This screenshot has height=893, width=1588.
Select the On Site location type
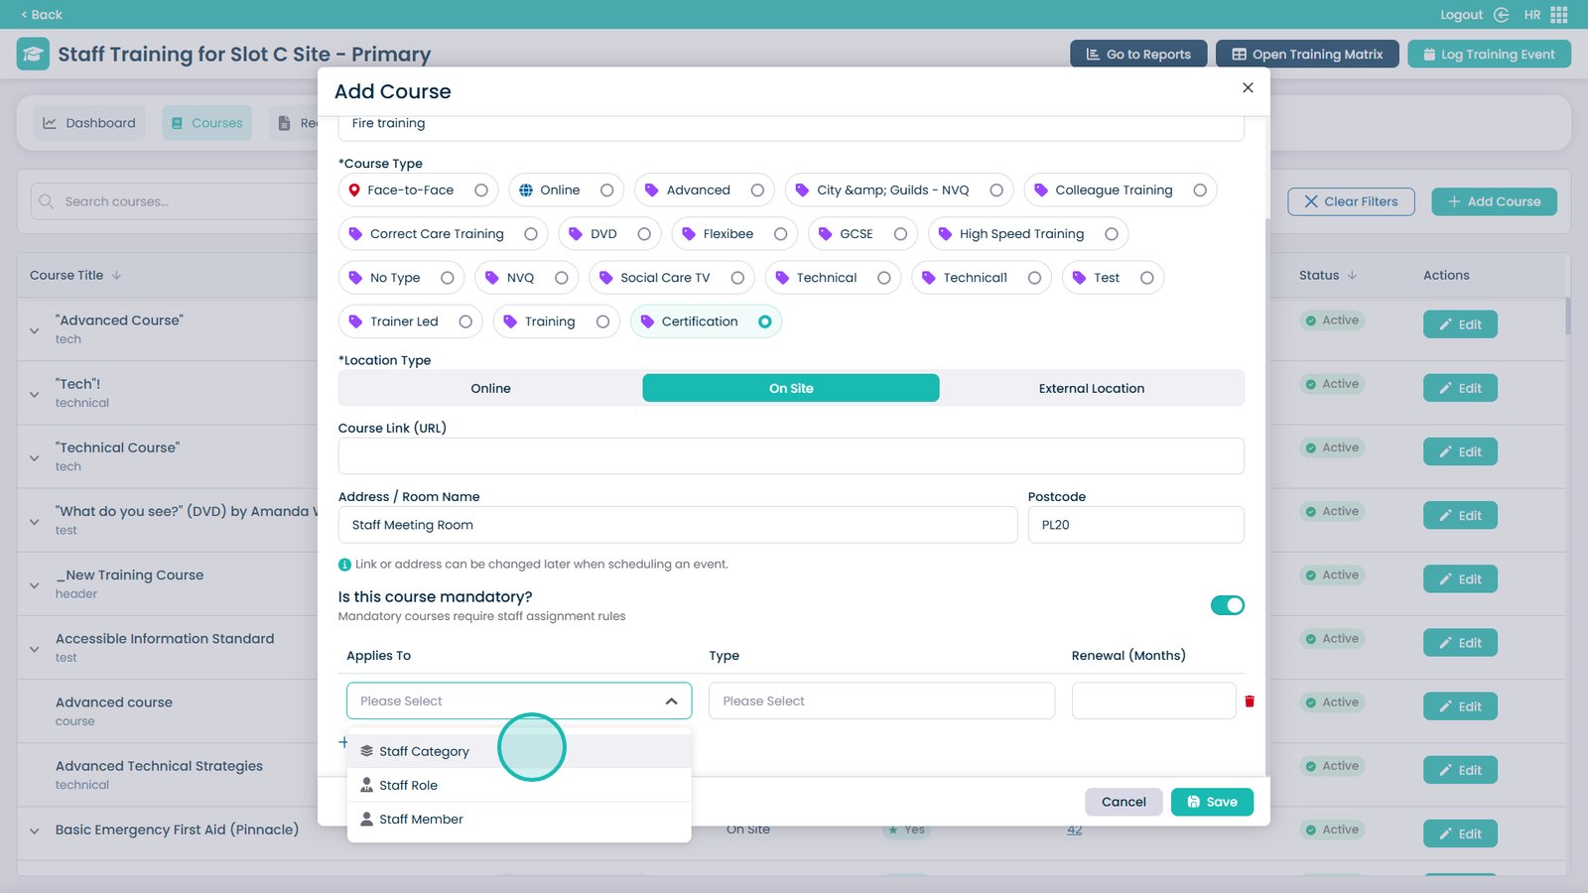pyautogui.click(x=791, y=388)
